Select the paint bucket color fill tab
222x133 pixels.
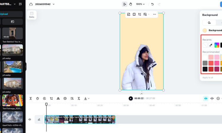pos(209,22)
